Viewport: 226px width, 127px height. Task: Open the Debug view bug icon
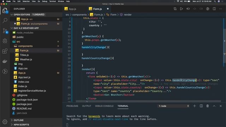coord(5,41)
